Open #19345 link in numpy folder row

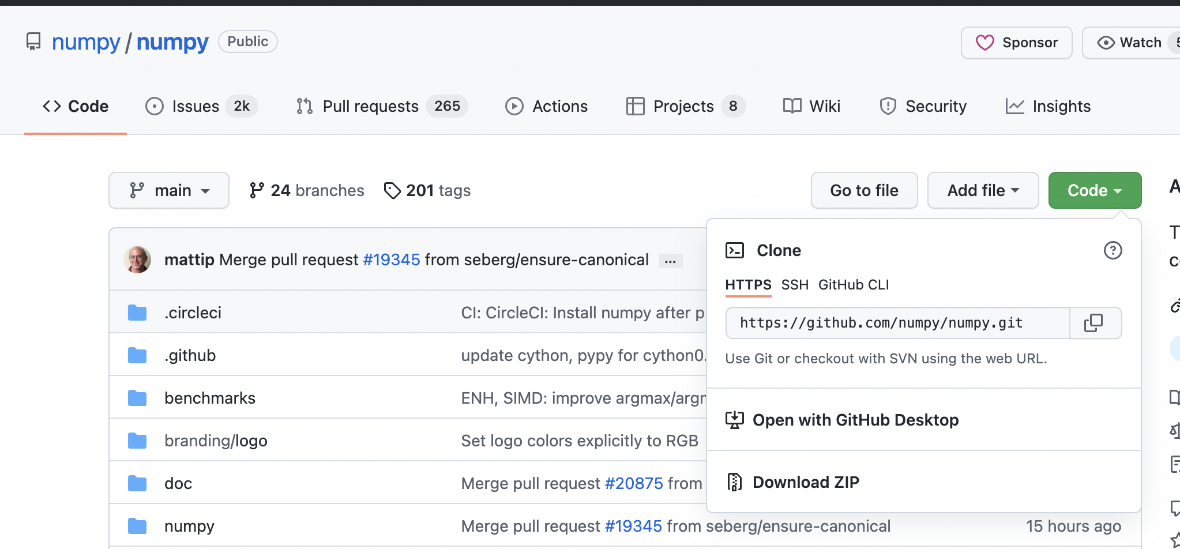pyautogui.click(x=633, y=526)
